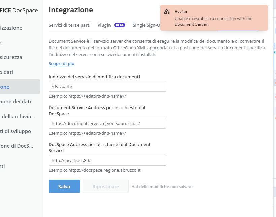
Task: Dismiss the Avviso connection error notification
Action: [214, 18]
